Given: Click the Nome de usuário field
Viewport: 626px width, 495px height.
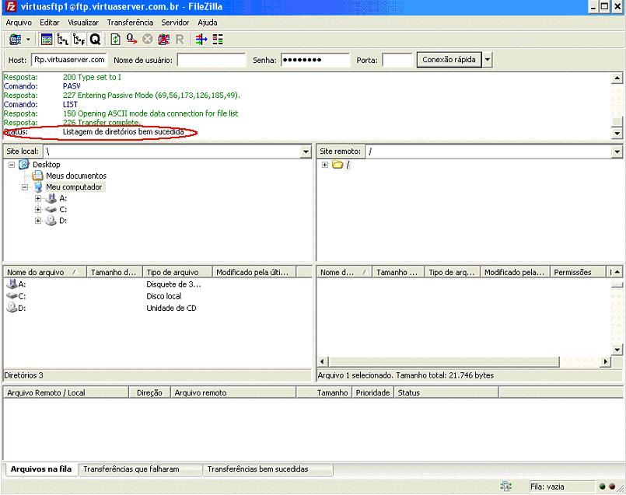Looking at the screenshot, I should [x=212, y=60].
